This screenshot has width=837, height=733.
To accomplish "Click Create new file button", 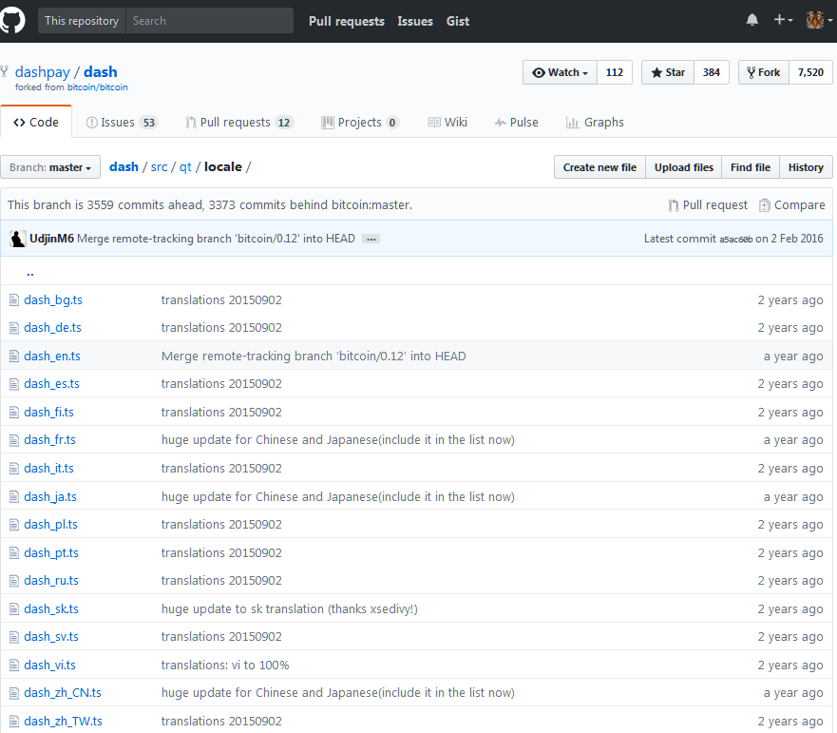I will coord(599,167).
